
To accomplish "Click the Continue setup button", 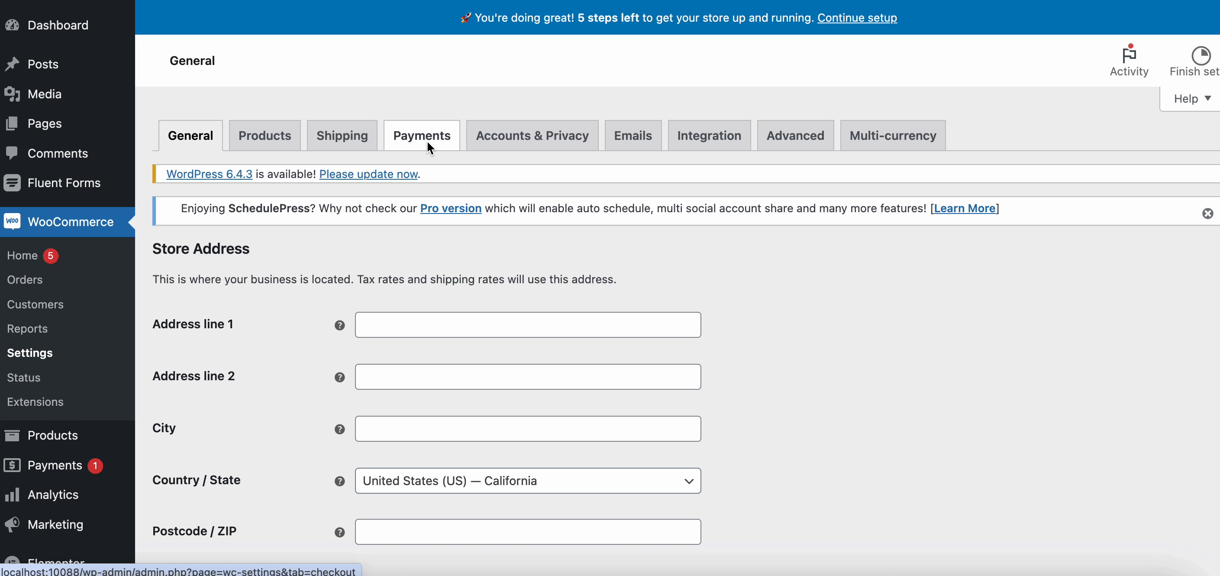I will (857, 17).
